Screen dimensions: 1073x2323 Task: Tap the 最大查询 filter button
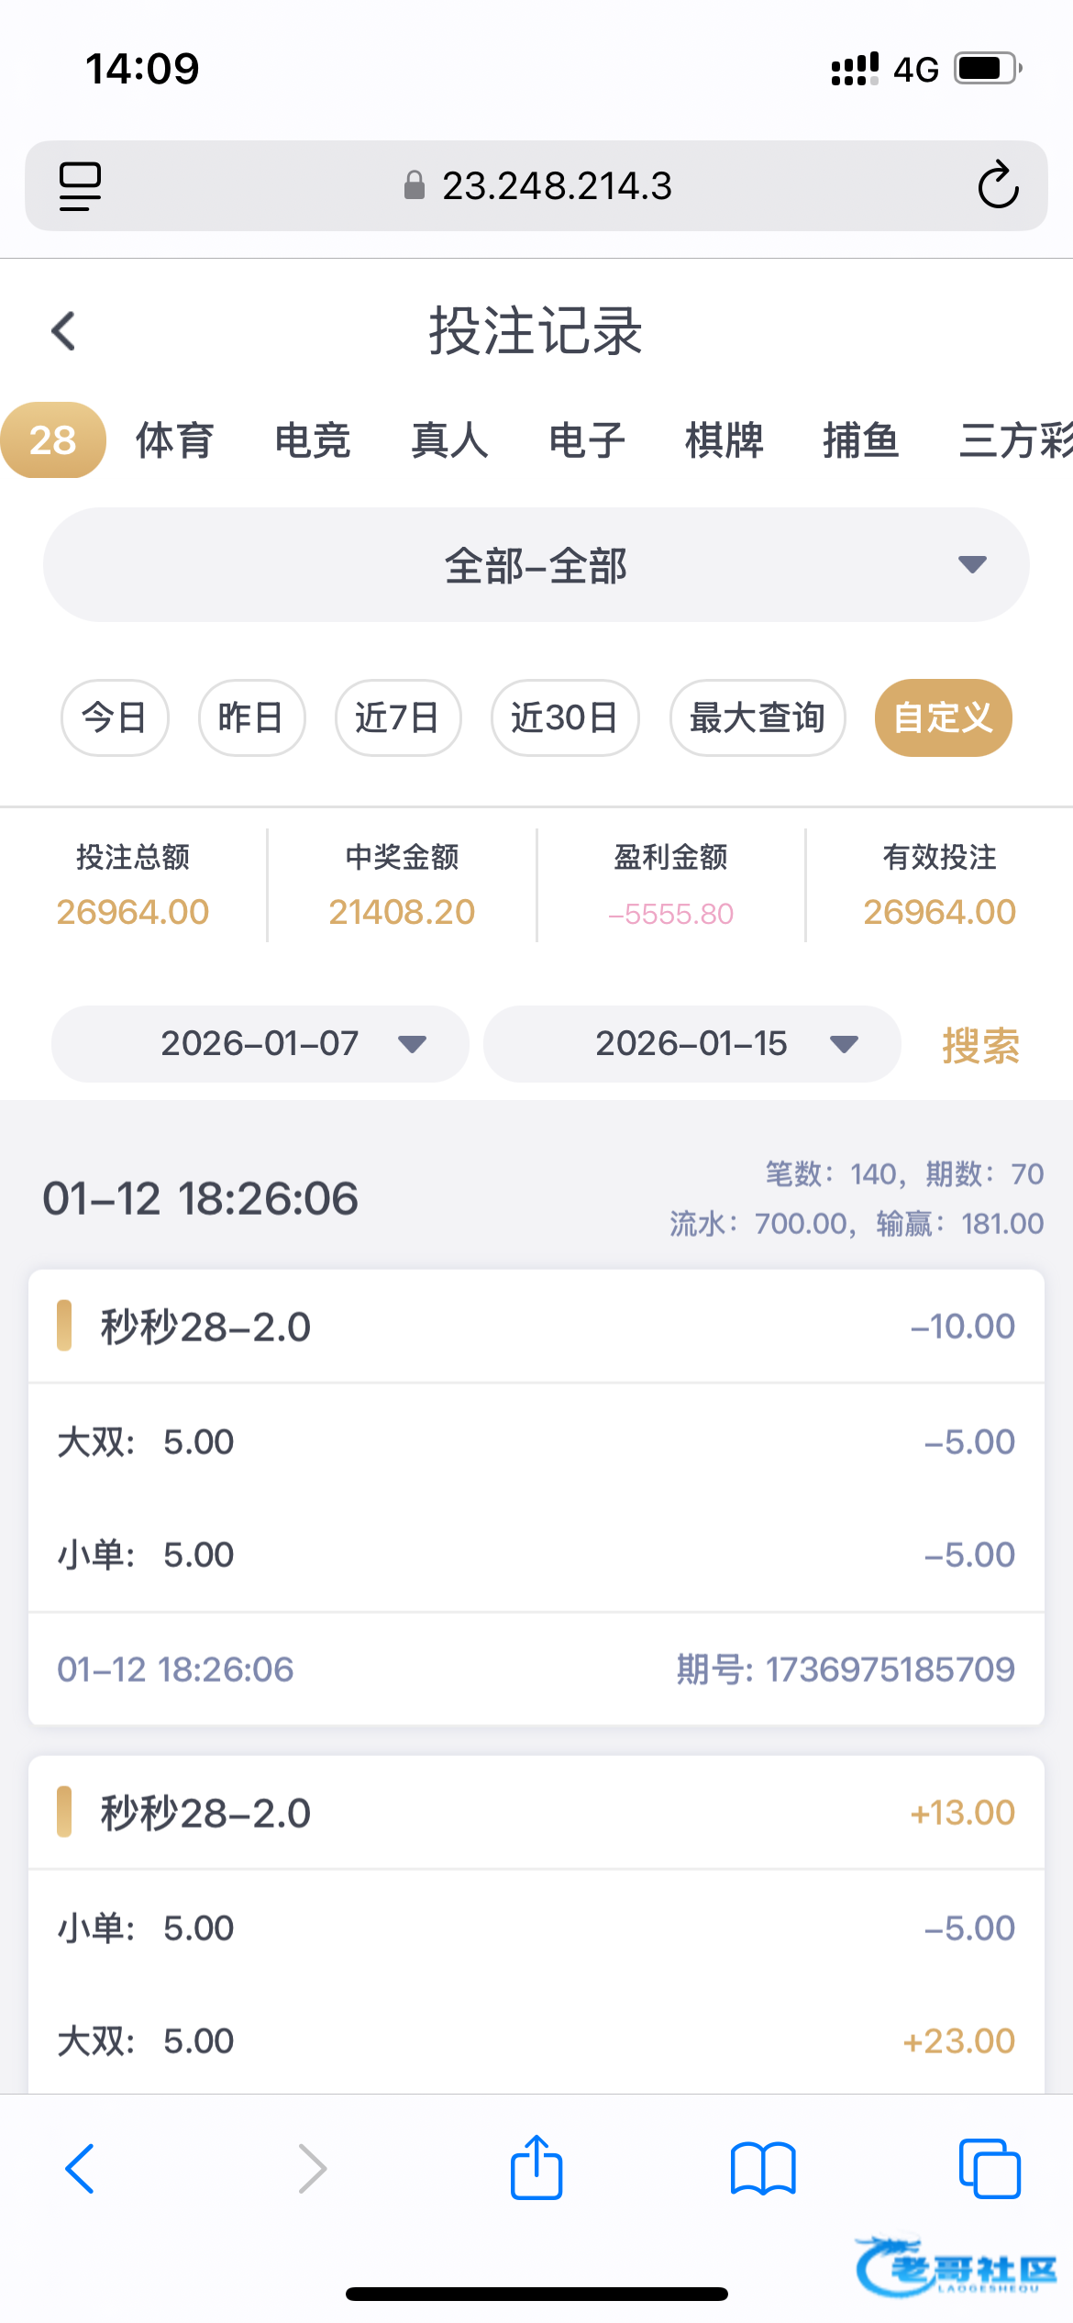point(757,717)
